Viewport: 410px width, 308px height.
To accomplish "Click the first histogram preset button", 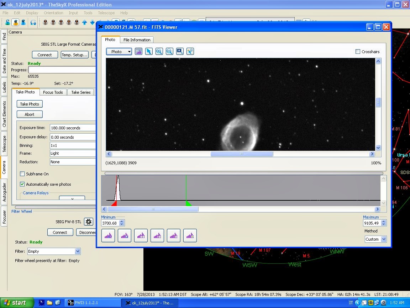I will pyautogui.click(x=108, y=236).
